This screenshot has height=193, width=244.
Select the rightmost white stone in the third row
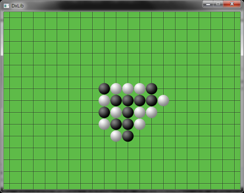click(x=152, y=112)
